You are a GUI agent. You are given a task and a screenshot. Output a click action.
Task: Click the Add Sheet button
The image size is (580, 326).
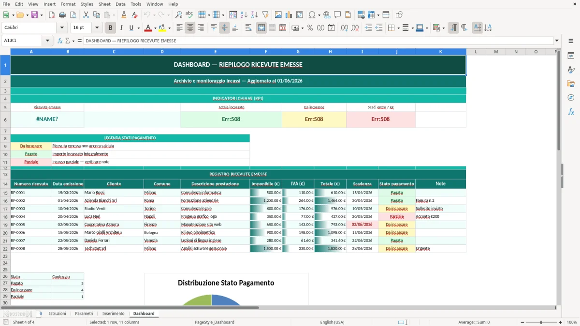(41, 313)
